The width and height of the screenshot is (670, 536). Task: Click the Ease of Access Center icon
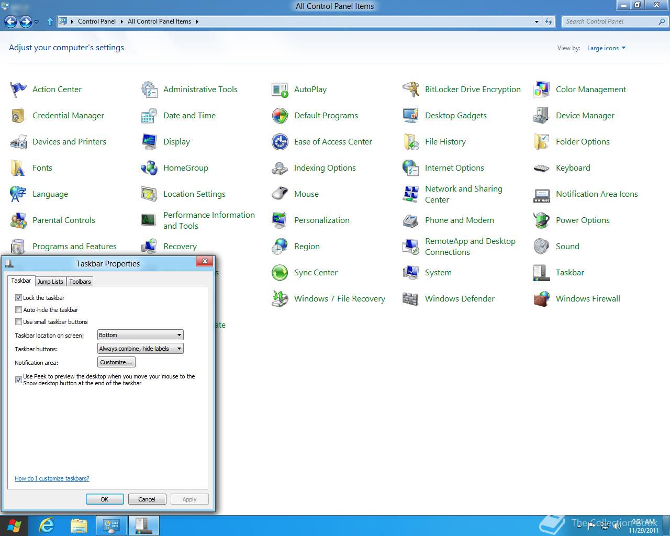[x=280, y=142]
